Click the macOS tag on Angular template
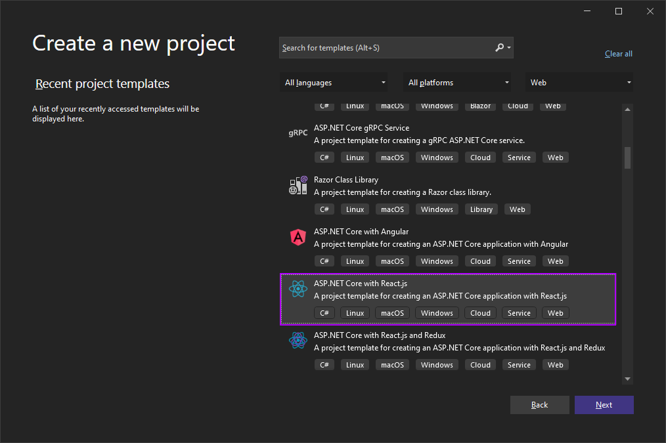The image size is (666, 443). tap(393, 261)
